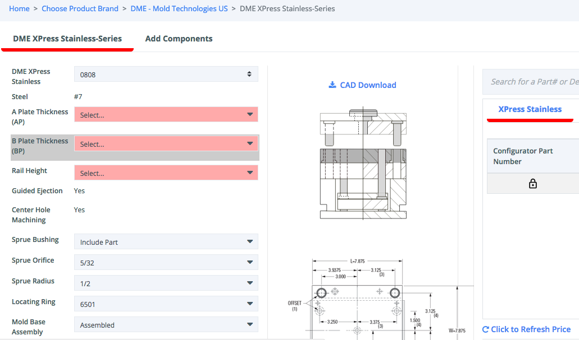The width and height of the screenshot is (579, 340).
Task: Open the B Plate Thickness (BP) dropdown
Action: pyautogui.click(x=166, y=143)
